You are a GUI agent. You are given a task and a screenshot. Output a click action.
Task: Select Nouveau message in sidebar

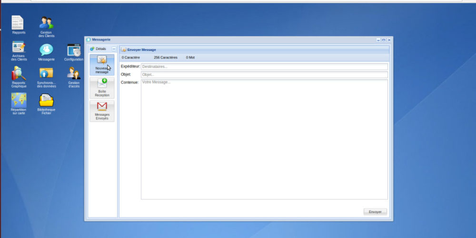[102, 64]
